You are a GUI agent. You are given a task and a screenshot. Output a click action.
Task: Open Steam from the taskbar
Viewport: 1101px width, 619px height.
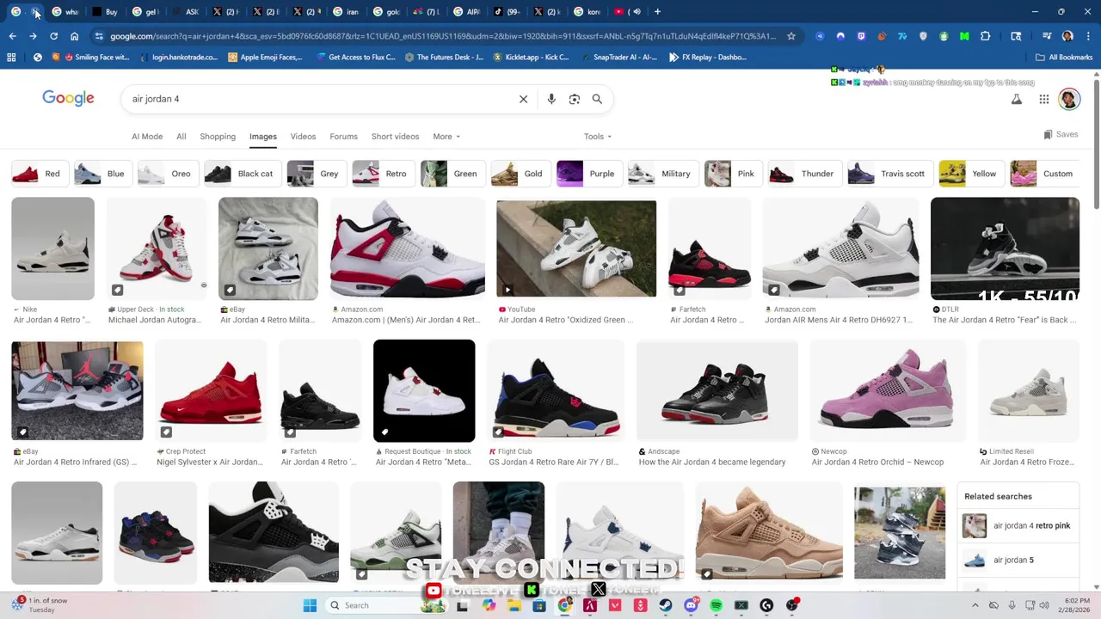point(666,605)
